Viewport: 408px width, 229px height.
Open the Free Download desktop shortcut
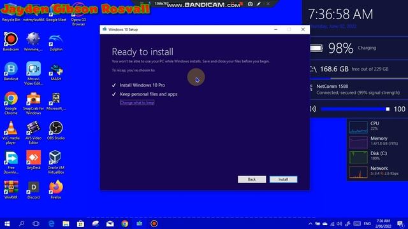[11, 162]
